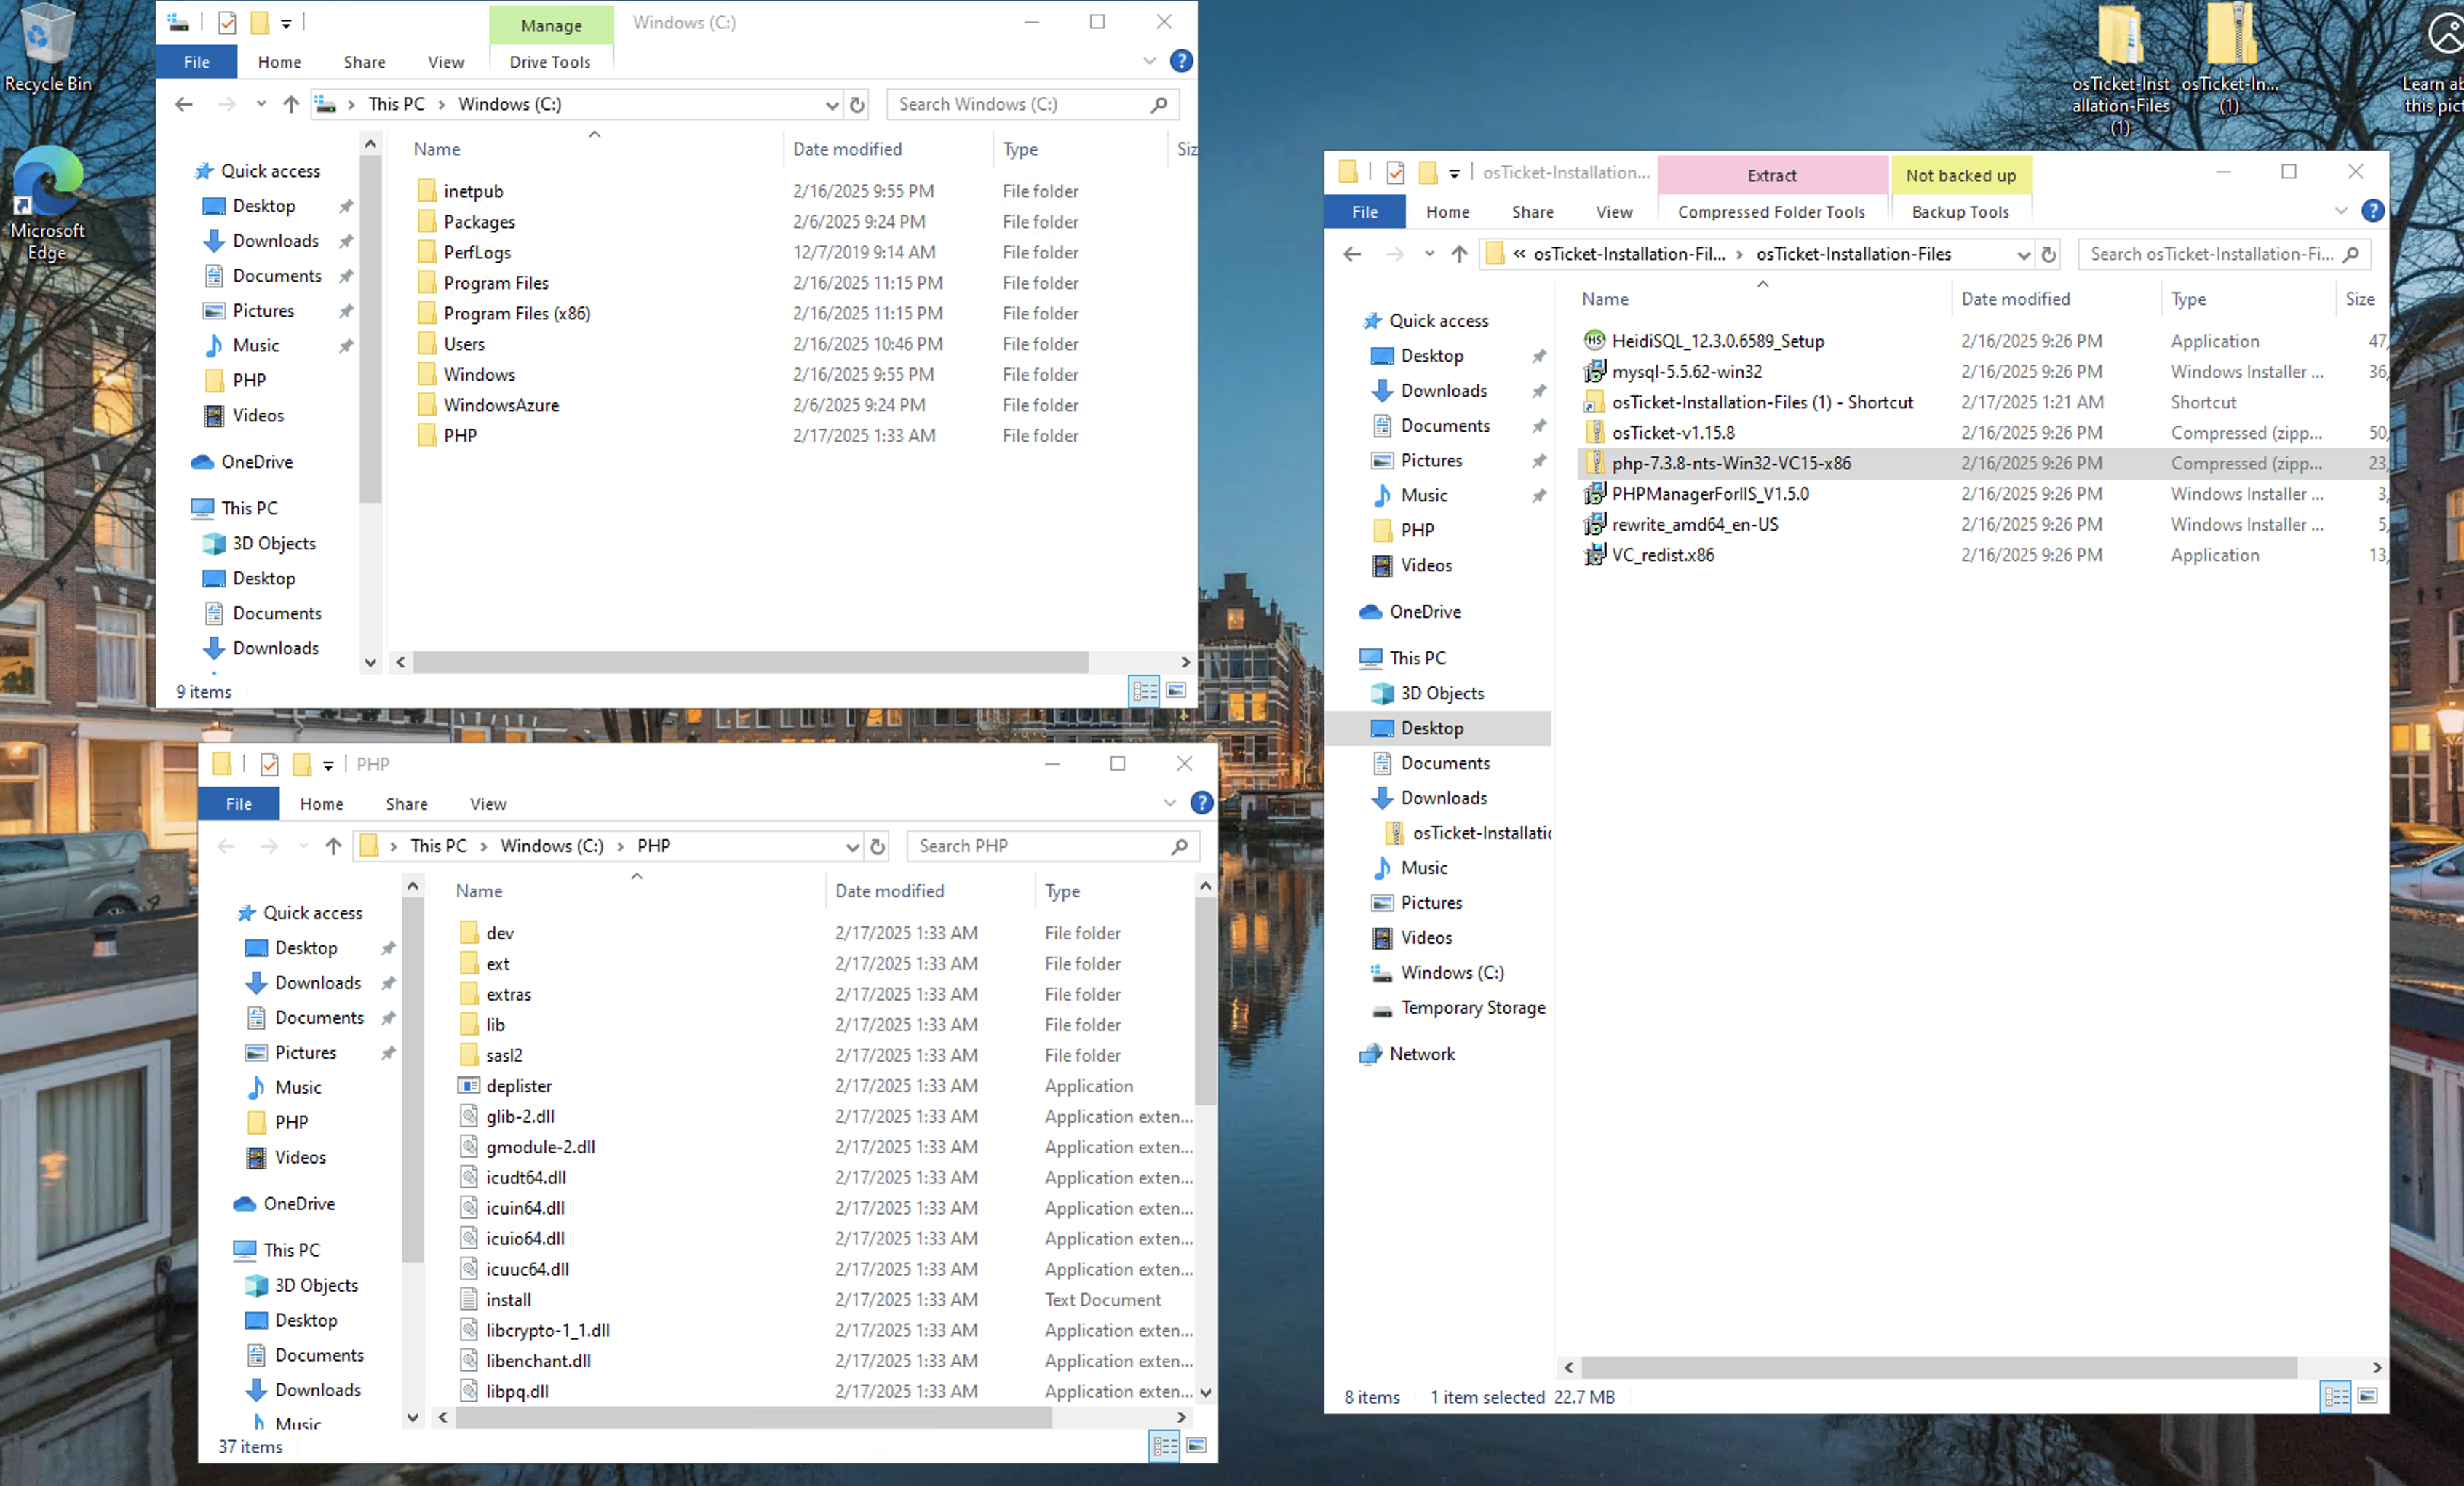Image resolution: width=2464 pixels, height=1486 pixels.
Task: Go up one level in Windows (C:) window
Action: [x=291, y=104]
